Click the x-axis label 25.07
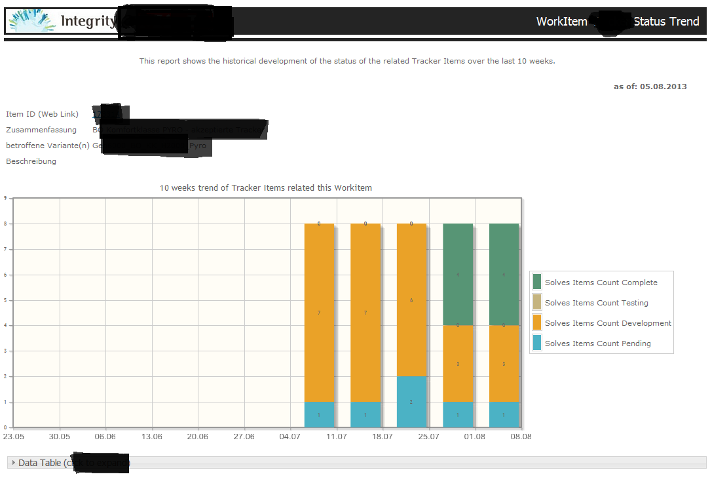Screen dimensions: 710x489 (x=429, y=437)
